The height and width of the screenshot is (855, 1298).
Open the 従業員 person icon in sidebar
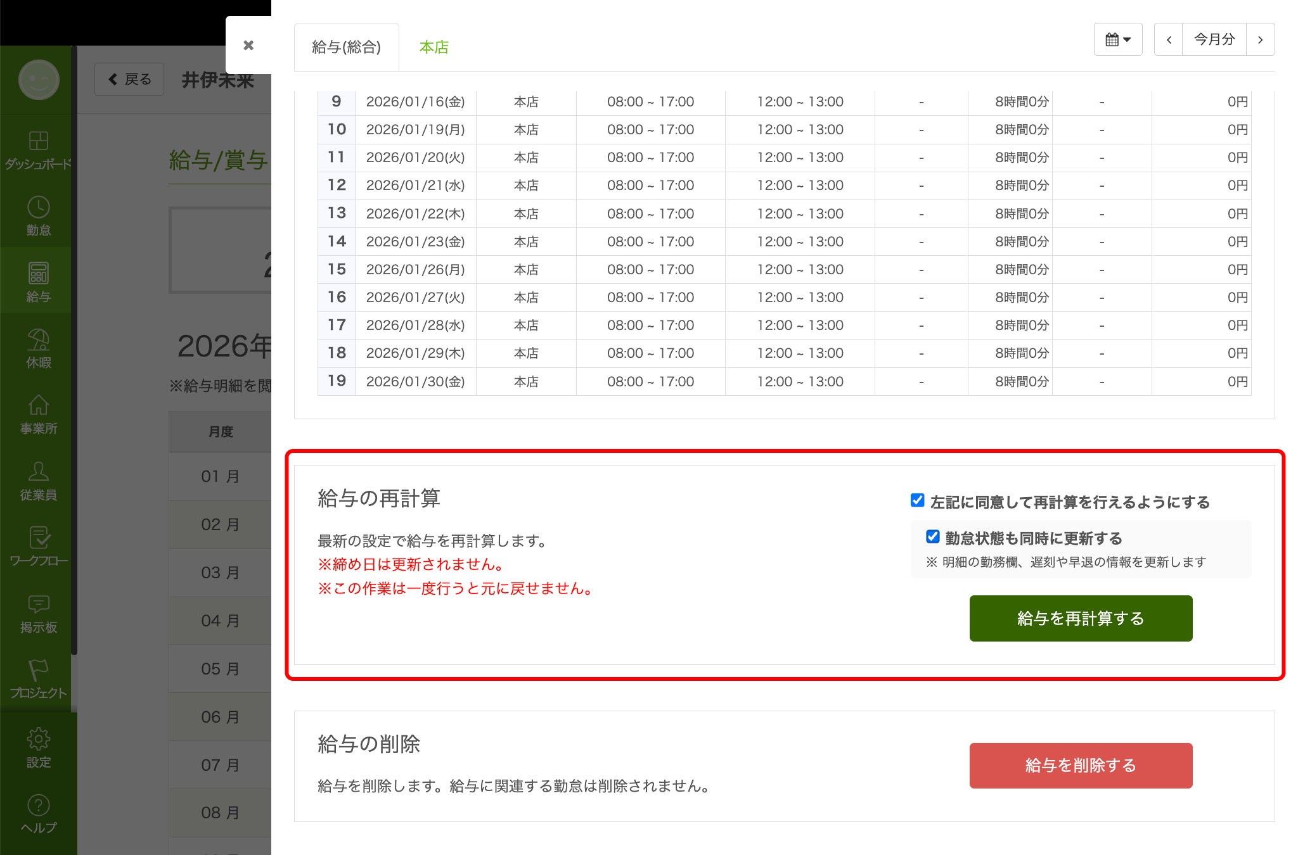pos(38,472)
